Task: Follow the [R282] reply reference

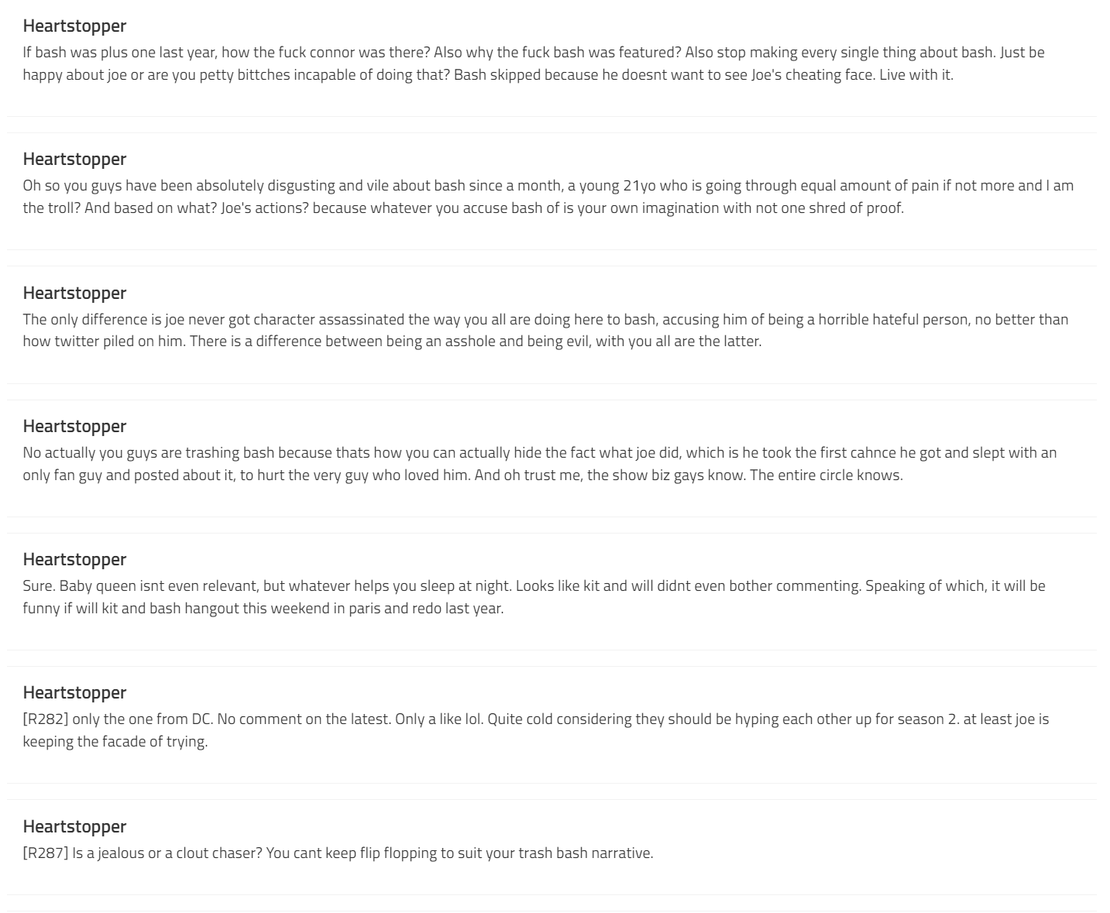Action: click(46, 719)
